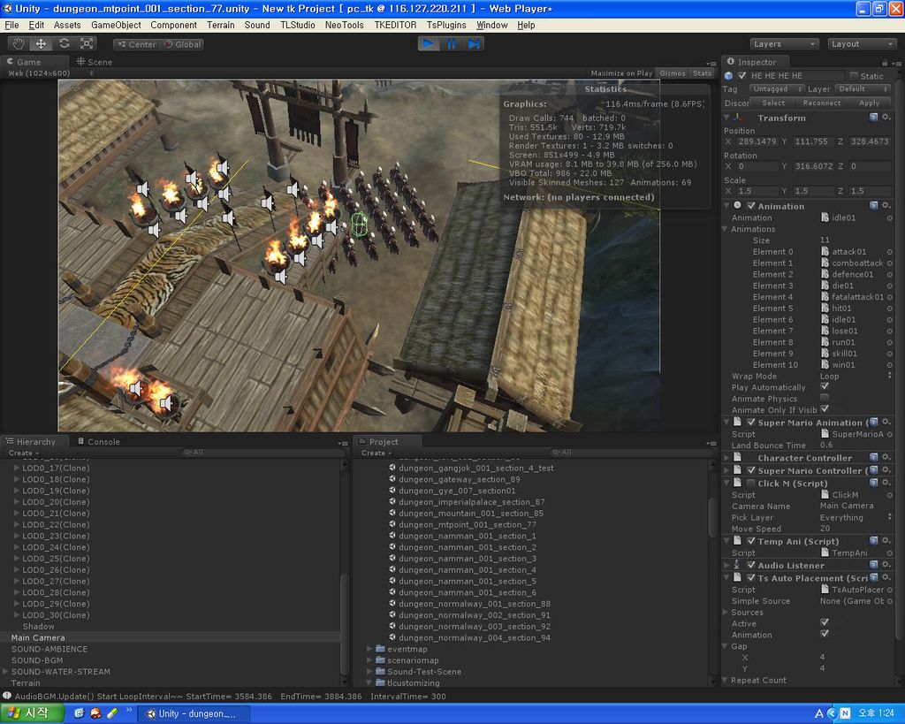Open the Start menu
Image resolution: width=905 pixels, height=724 pixels.
32,713
